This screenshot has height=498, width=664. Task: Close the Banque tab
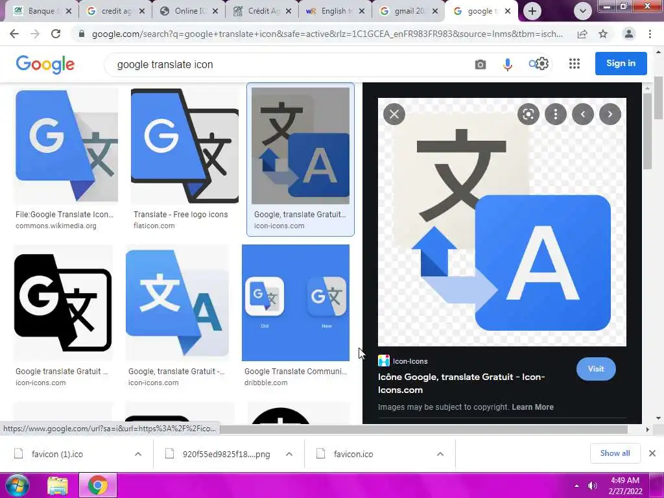pos(69,11)
